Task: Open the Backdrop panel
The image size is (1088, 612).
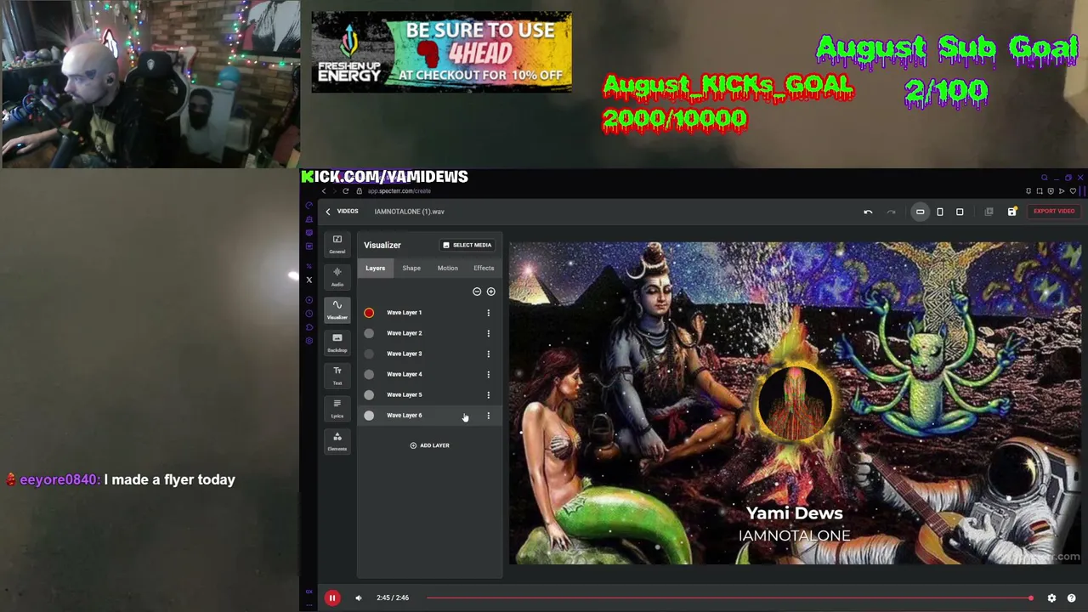Action: pyautogui.click(x=337, y=343)
